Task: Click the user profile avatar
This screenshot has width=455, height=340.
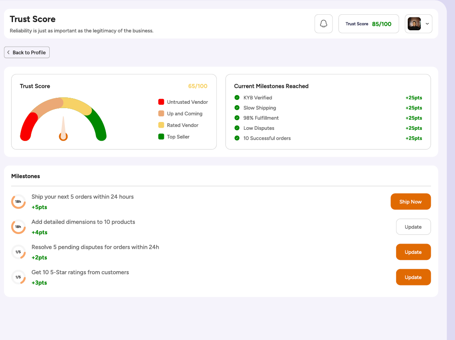Action: (414, 24)
